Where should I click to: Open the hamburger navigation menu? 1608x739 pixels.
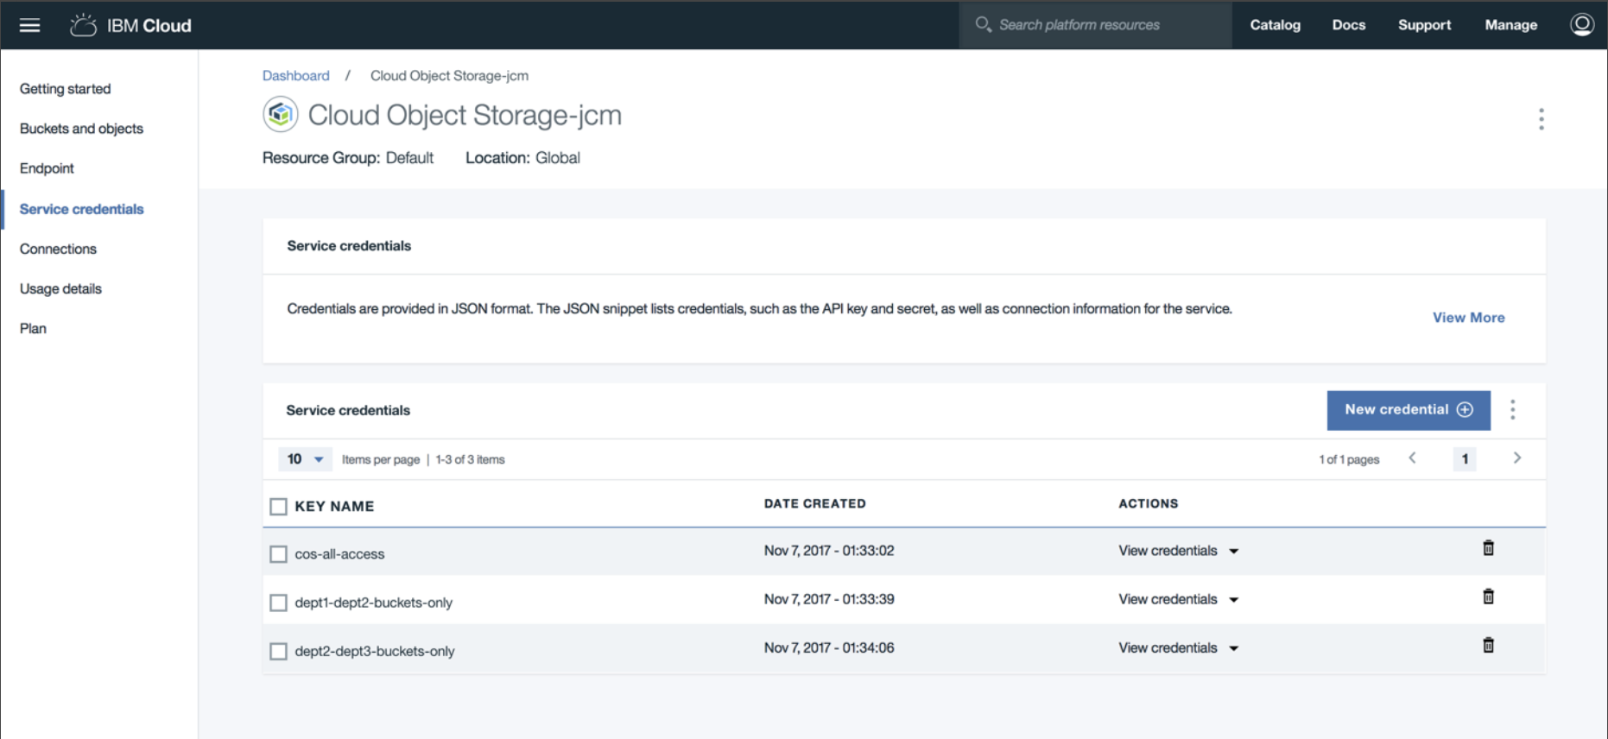30,25
